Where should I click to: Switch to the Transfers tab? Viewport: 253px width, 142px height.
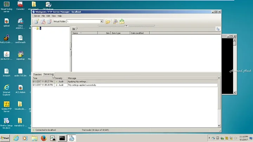(x=38, y=75)
